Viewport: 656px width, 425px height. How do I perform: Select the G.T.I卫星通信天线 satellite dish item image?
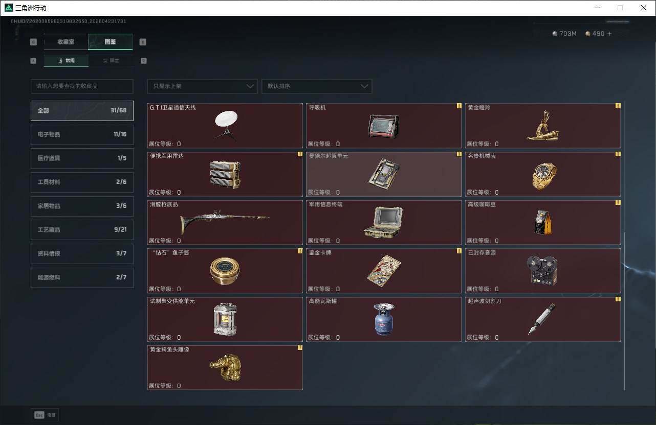coord(226,125)
